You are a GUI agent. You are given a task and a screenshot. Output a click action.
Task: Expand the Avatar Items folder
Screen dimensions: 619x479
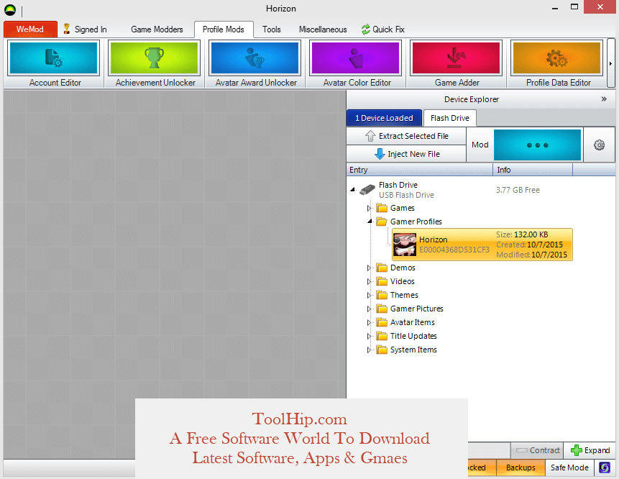pos(369,323)
